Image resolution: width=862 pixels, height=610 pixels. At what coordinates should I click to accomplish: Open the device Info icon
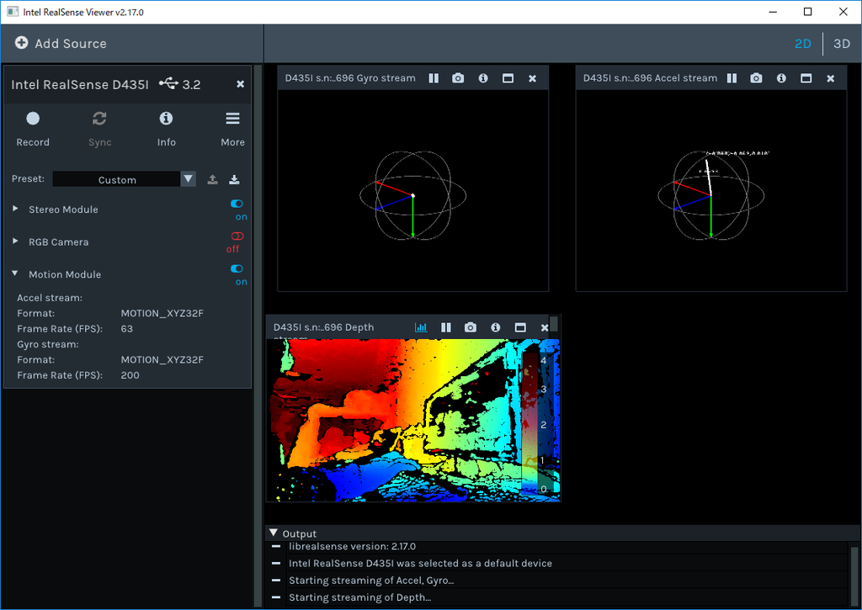click(166, 118)
